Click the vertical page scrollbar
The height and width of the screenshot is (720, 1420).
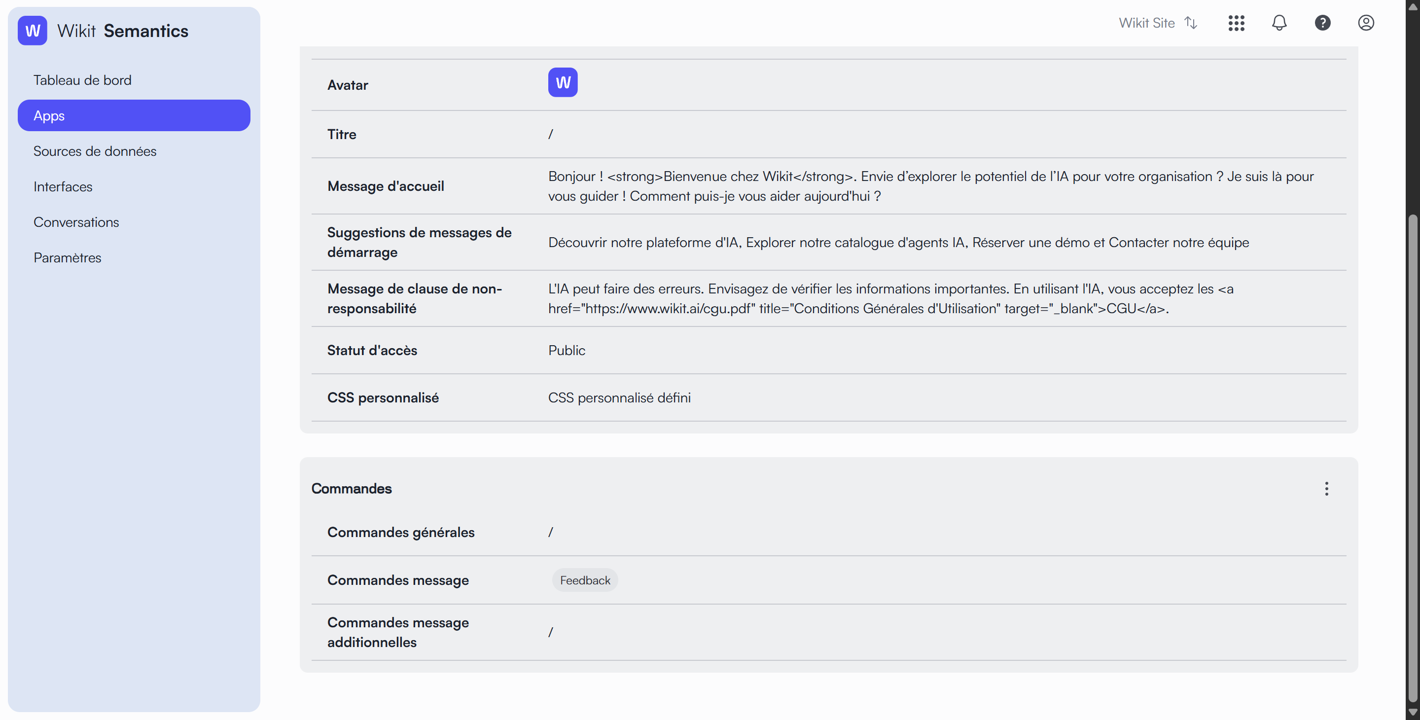[x=1412, y=458]
